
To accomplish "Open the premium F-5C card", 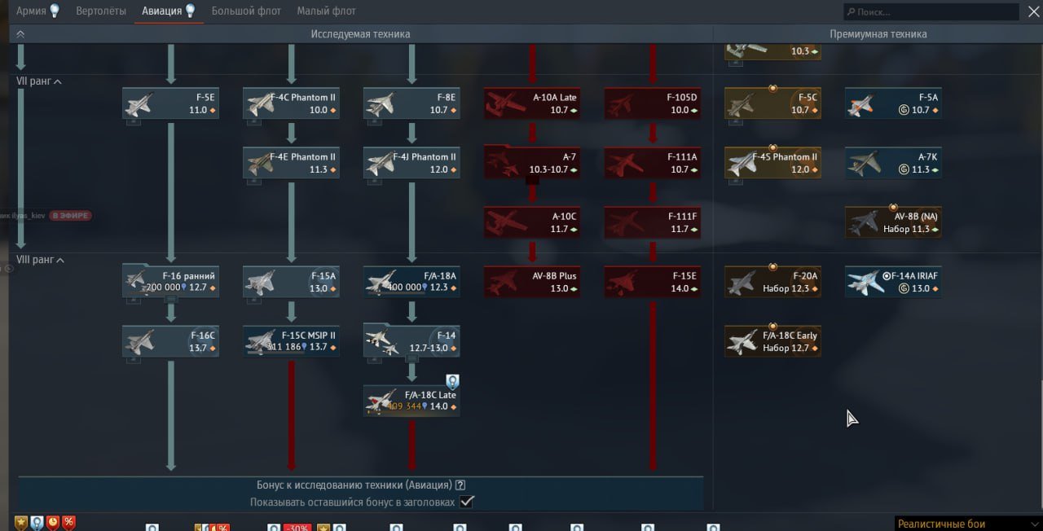I will point(773,103).
